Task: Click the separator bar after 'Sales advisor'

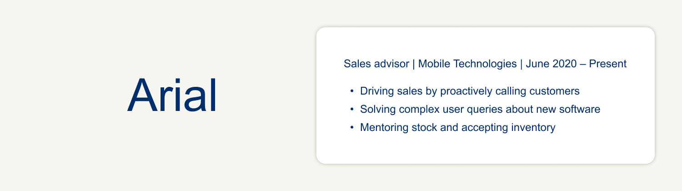Action: [414, 64]
